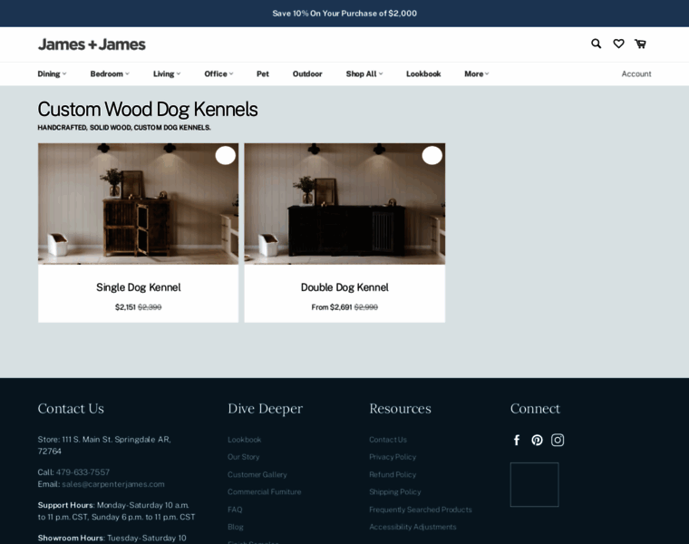Open the Double Dog Kennel title link
The height and width of the screenshot is (544, 689).
click(x=344, y=287)
